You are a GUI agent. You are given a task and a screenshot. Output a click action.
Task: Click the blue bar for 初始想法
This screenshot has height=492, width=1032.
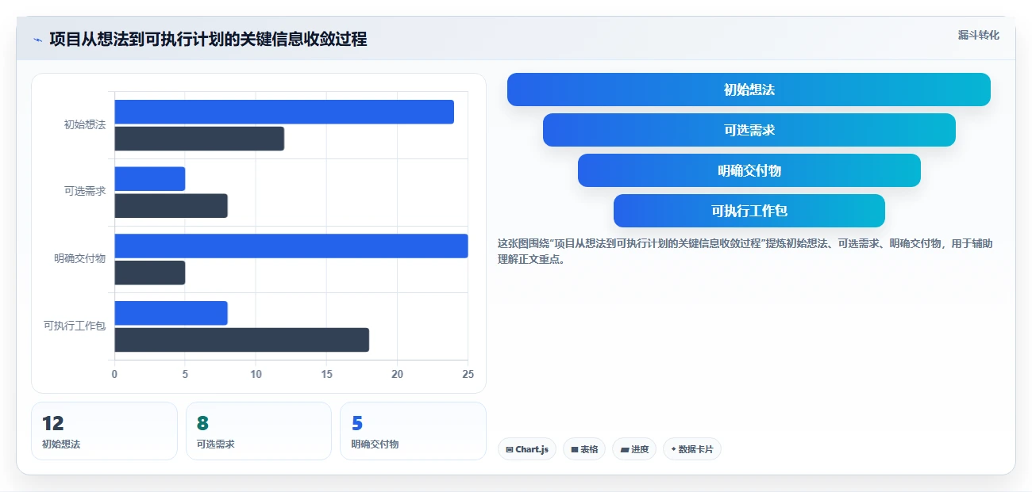tap(284, 112)
